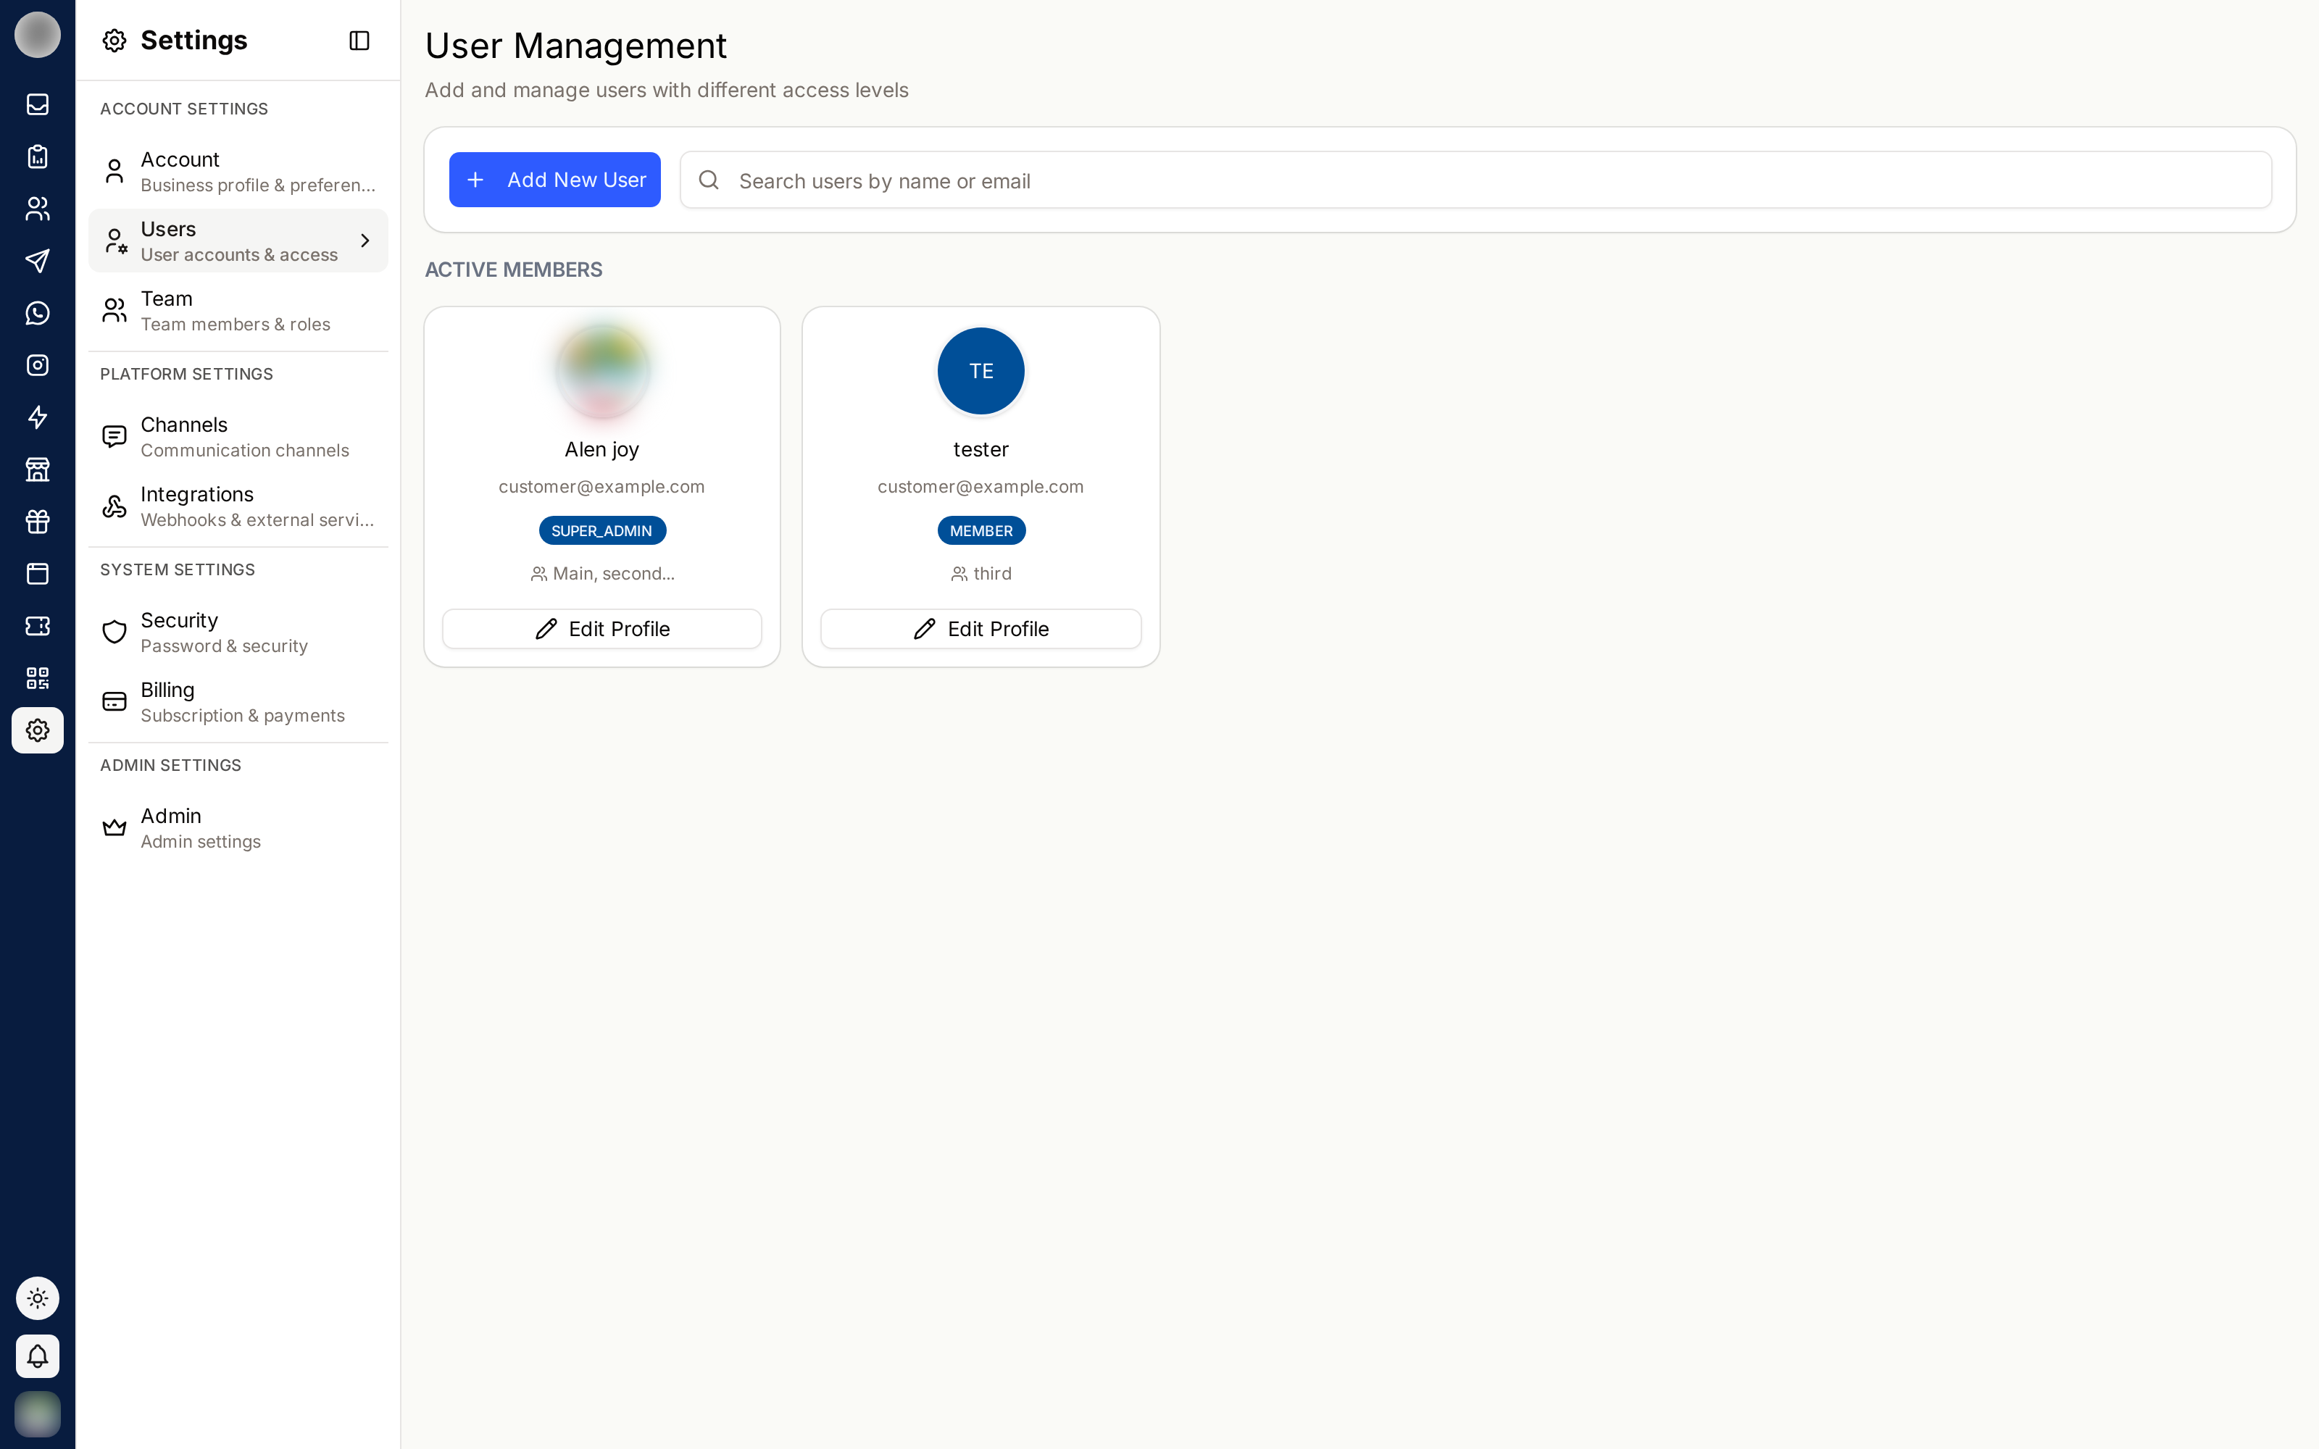Open the Instagram icon in rail

click(38, 365)
